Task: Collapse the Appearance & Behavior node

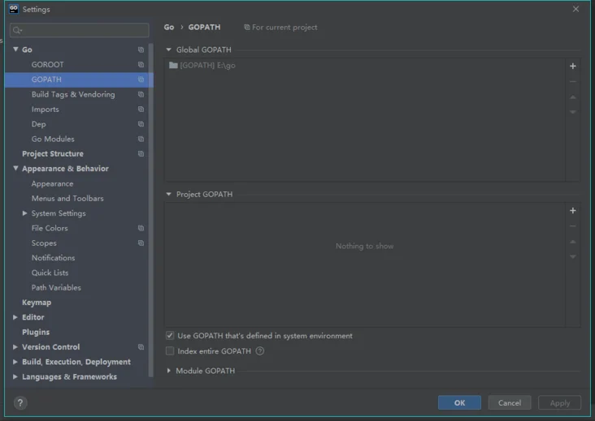Action: tap(15, 168)
